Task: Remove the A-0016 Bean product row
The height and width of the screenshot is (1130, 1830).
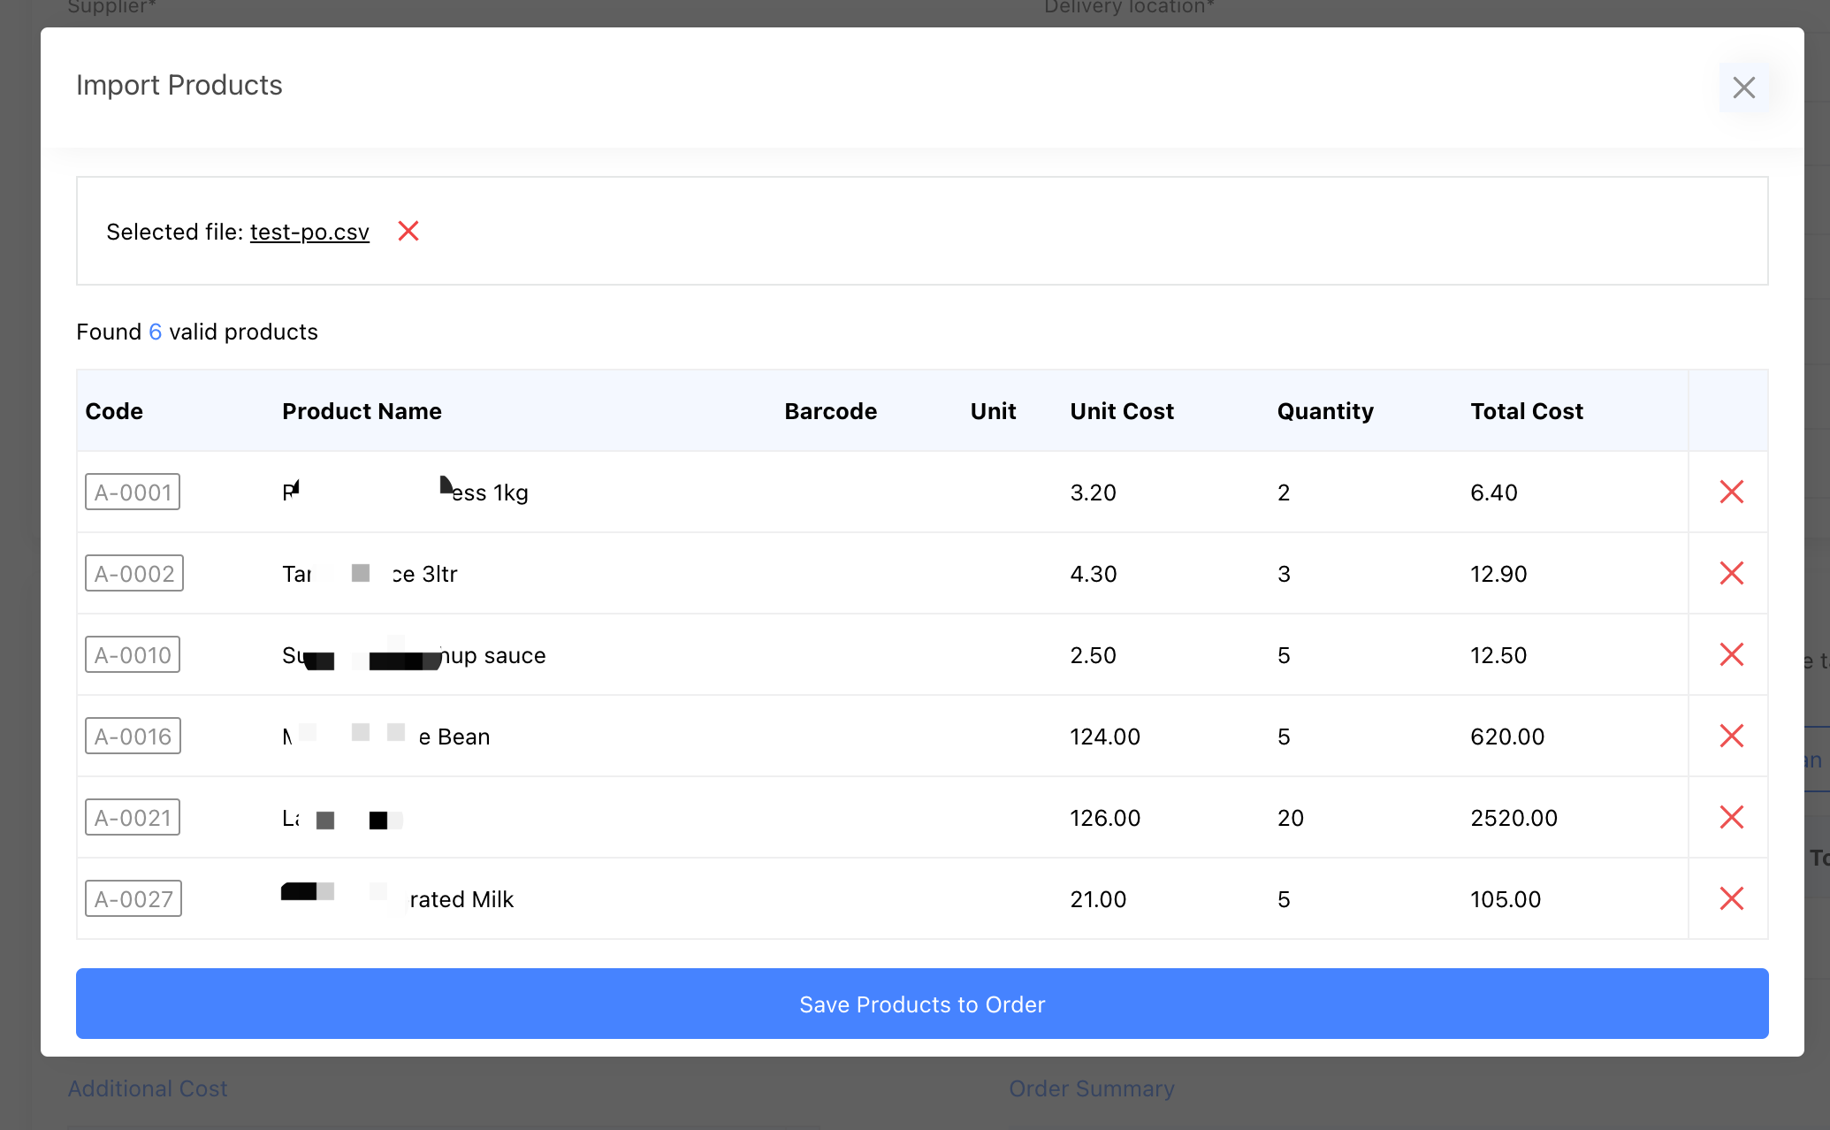Action: click(x=1731, y=736)
